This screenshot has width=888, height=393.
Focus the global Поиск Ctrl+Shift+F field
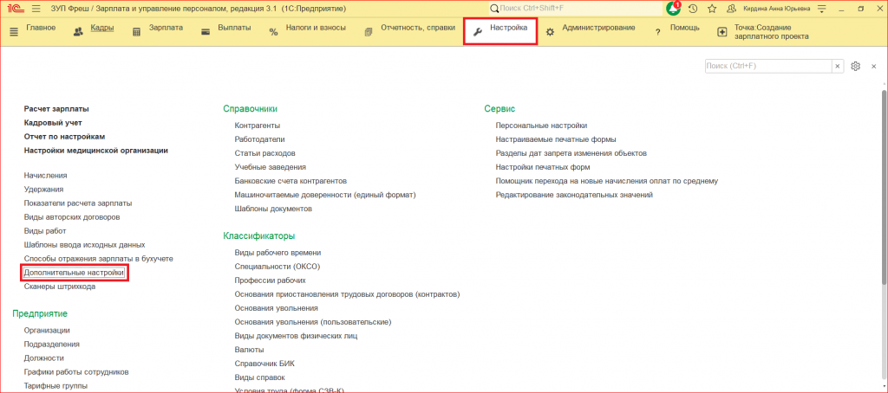[x=575, y=9]
